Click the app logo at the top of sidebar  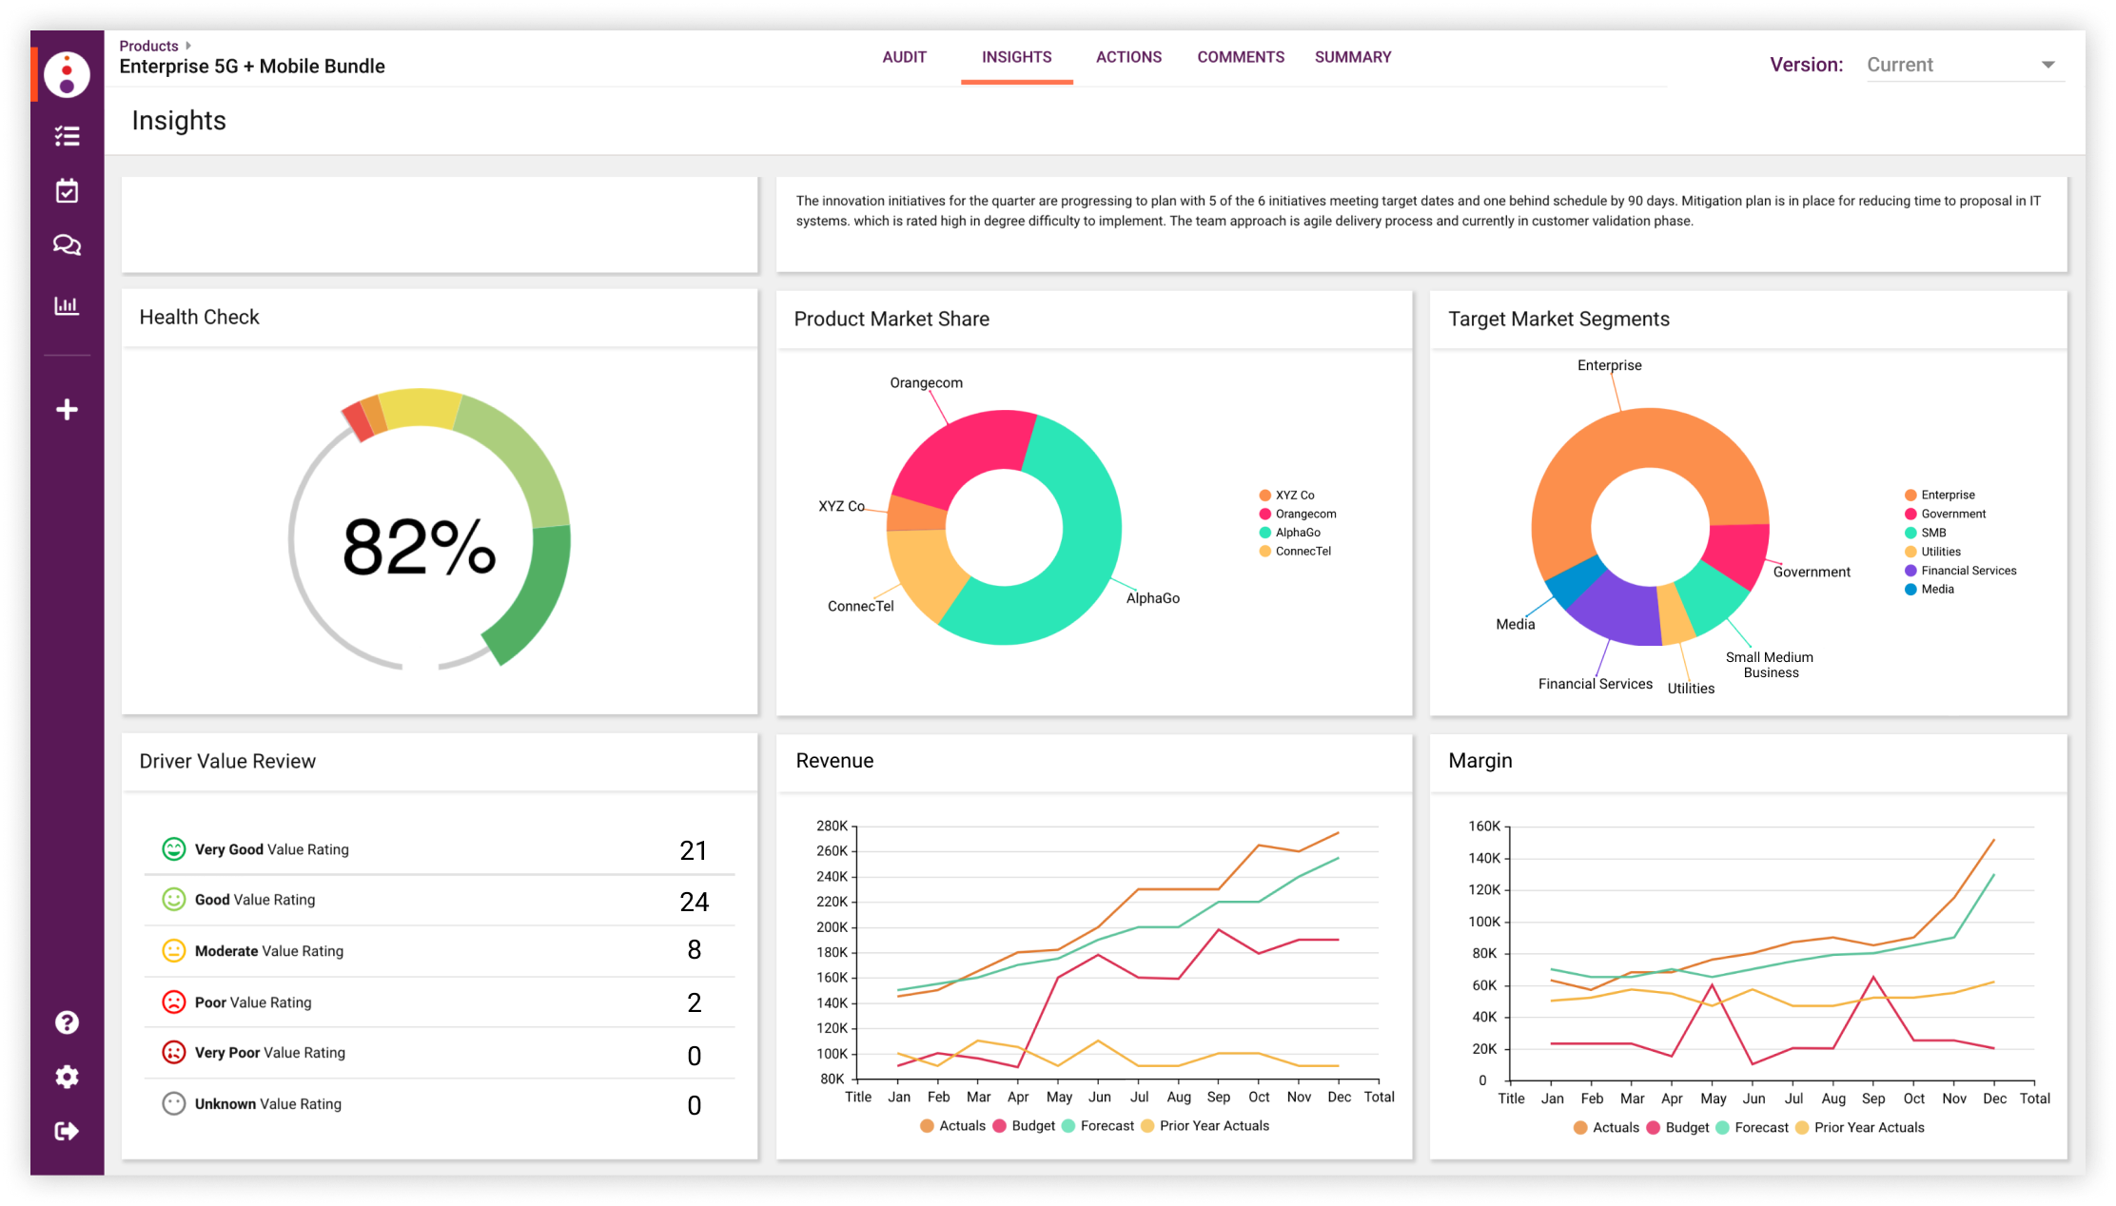click(x=67, y=74)
